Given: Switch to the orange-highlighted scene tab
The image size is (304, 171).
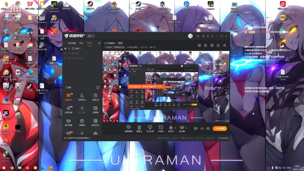Looking at the screenshot, I should click(89, 43).
